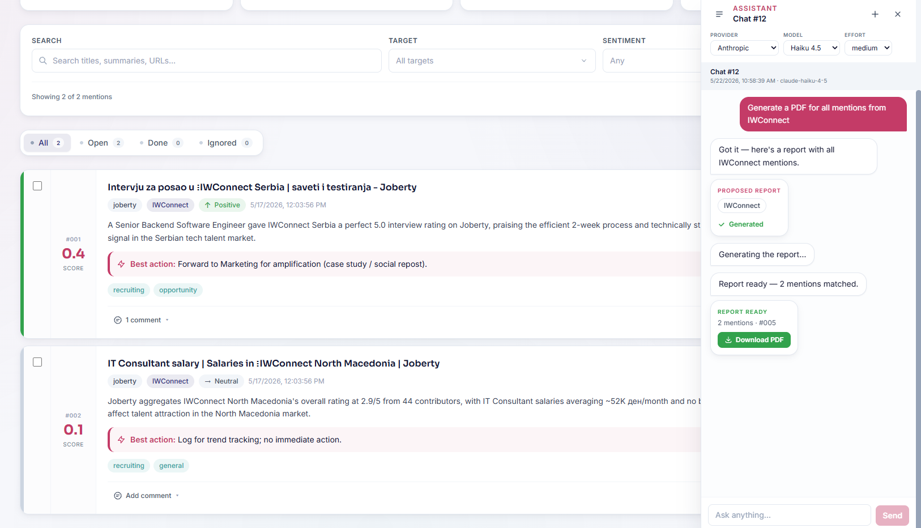Click the green Generated status text
Viewport: 921px width, 528px height.
[746, 224]
